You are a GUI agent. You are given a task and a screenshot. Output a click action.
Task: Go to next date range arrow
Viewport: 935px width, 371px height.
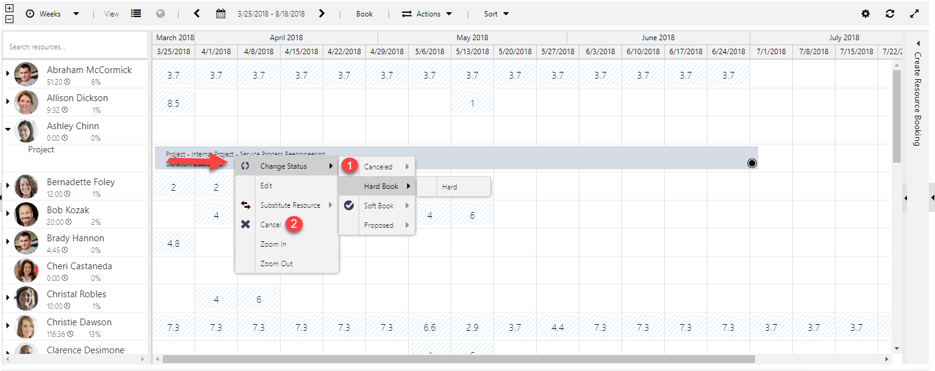click(322, 13)
